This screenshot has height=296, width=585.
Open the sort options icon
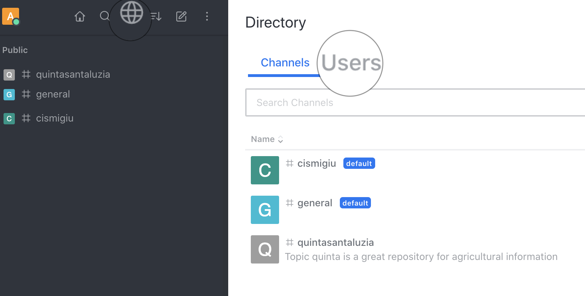156,16
